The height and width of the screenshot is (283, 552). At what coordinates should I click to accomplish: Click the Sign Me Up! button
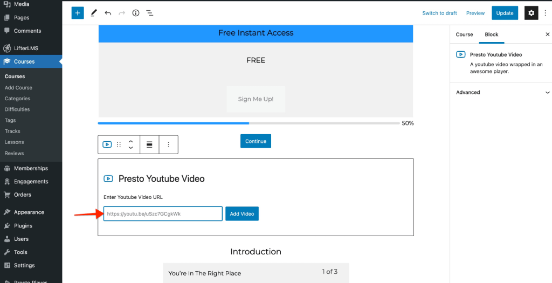256,99
